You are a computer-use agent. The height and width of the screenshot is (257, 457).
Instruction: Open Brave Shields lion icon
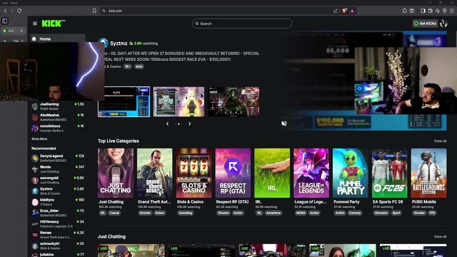click(x=344, y=11)
